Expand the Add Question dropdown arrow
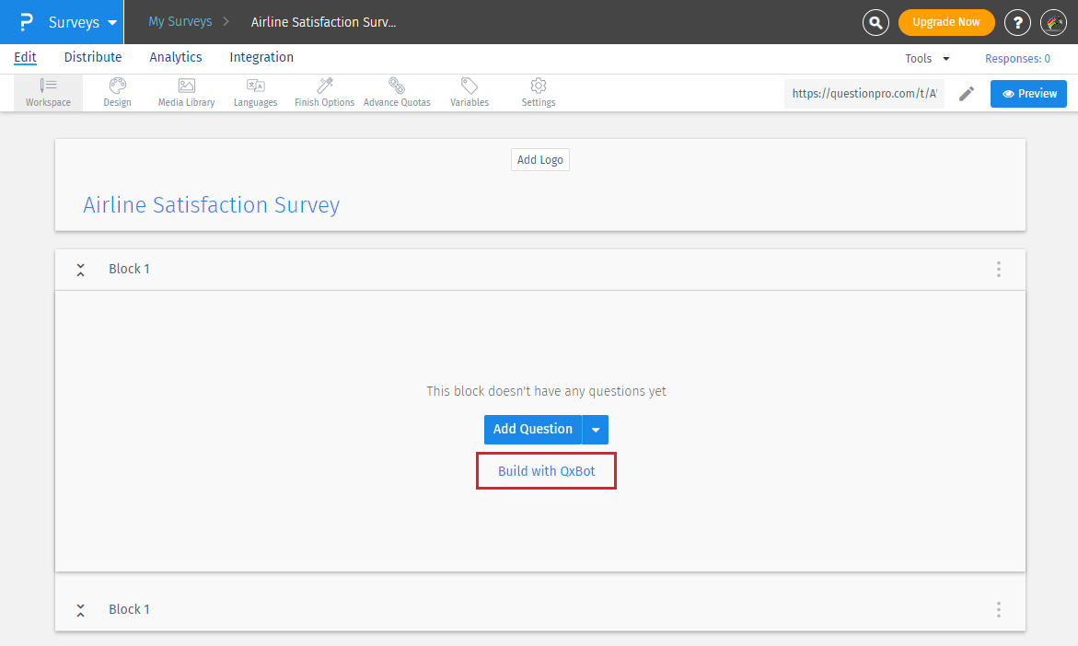The image size is (1078, 646). click(x=596, y=429)
